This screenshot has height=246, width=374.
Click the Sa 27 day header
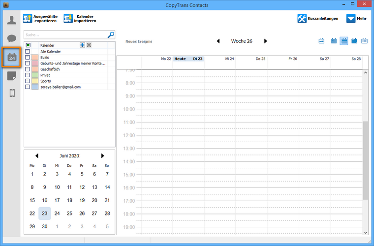324,59
